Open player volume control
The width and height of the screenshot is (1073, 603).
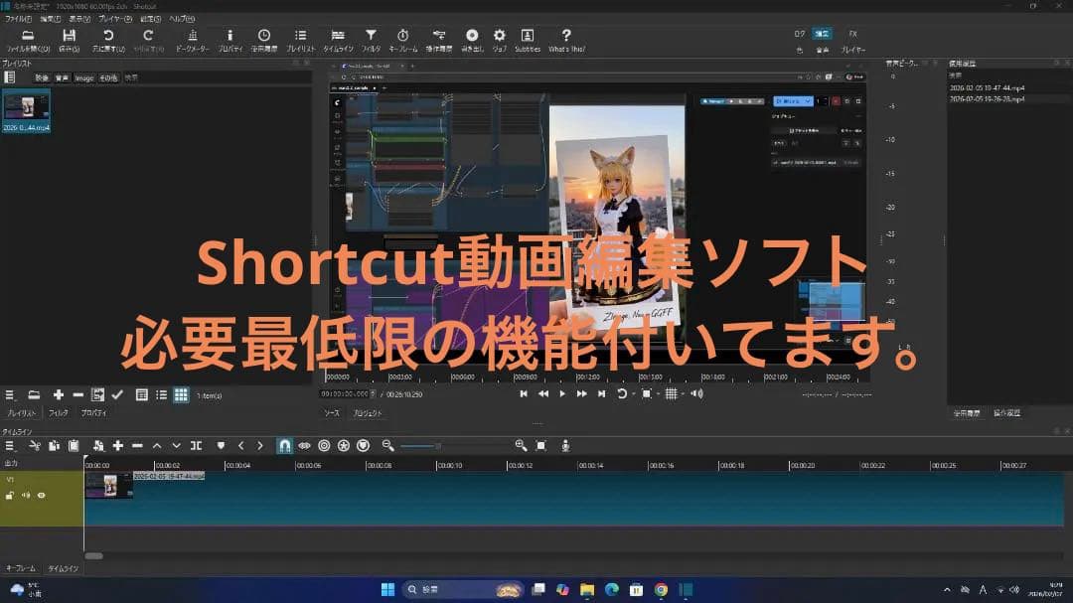[696, 393]
